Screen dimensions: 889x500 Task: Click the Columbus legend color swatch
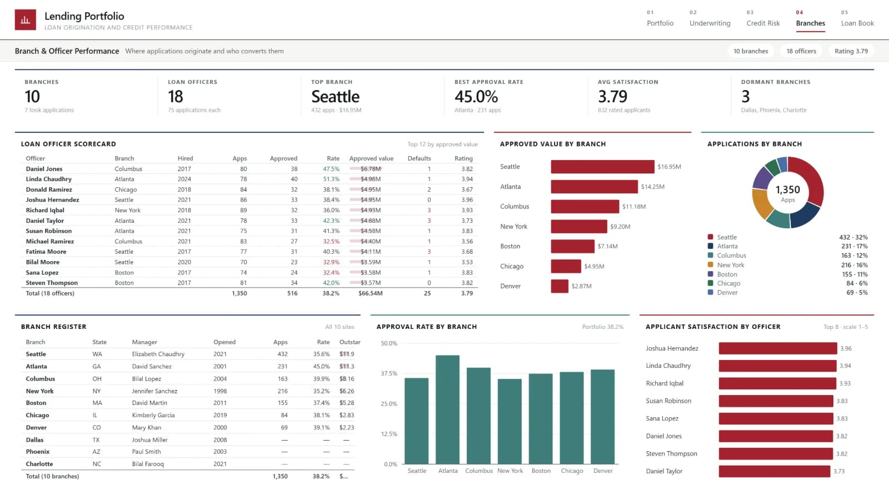click(711, 256)
